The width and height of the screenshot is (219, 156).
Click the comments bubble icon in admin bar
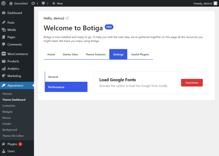click(x=43, y=3)
